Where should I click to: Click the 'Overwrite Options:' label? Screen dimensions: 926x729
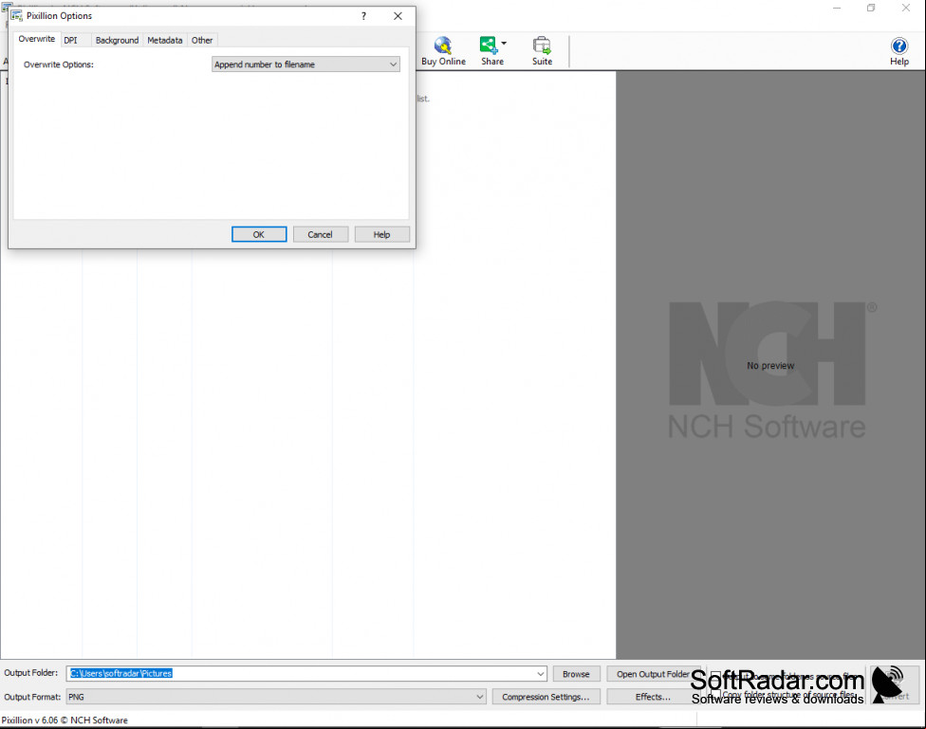point(59,64)
